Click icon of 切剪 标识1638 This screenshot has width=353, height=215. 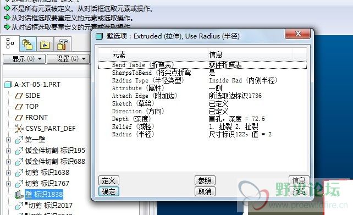(x=19, y=173)
